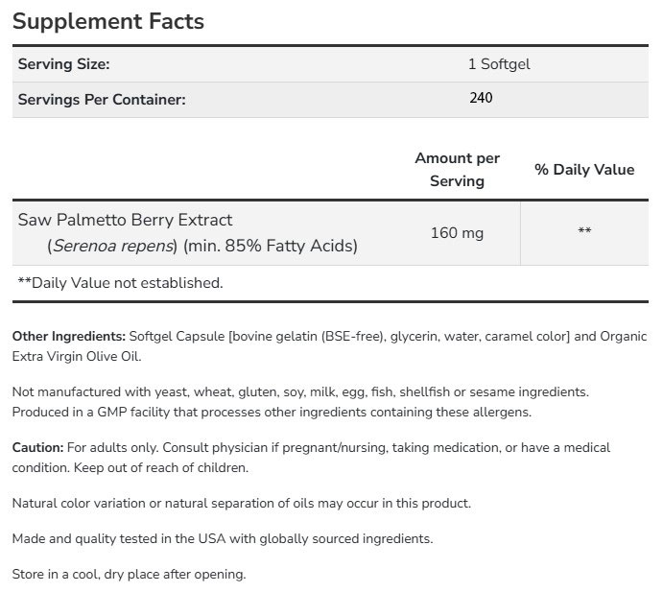Click the Daily Value not established footnote

coord(121,283)
